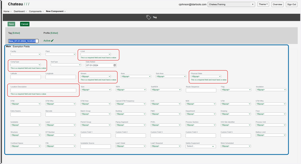The image size is (301, 164).
Task: Open the DTM dropdown
Action: [26, 104]
